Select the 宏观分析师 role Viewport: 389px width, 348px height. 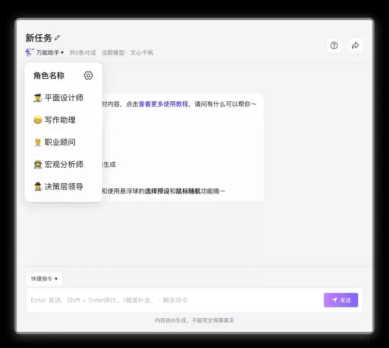[x=63, y=164]
